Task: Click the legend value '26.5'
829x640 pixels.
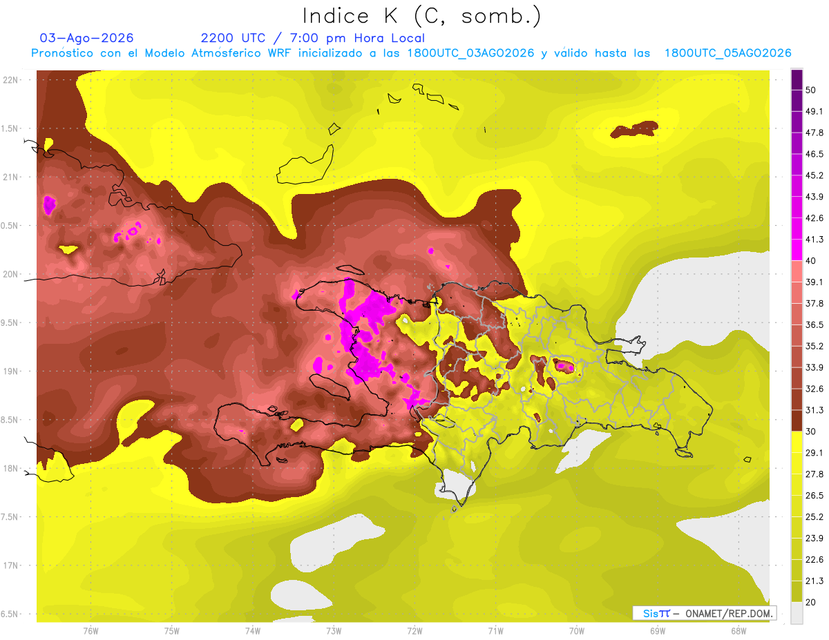Action: (814, 495)
